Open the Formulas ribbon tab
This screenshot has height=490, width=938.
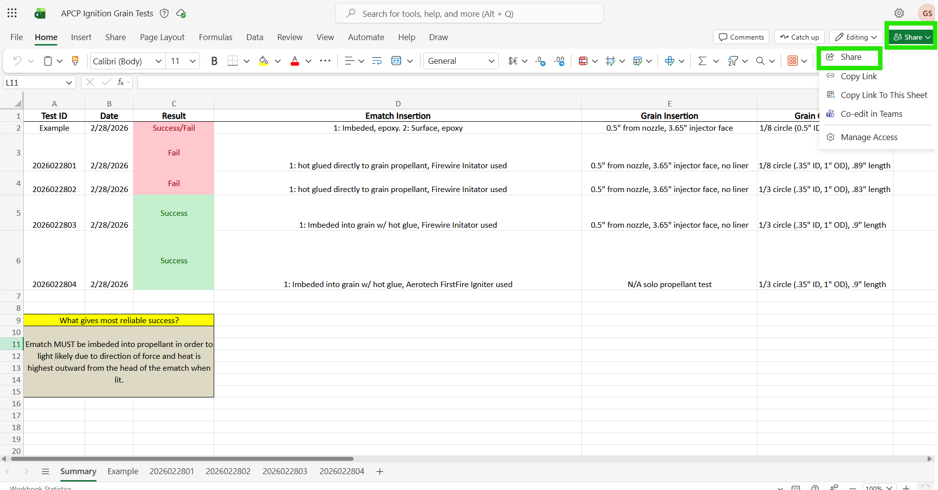[215, 37]
